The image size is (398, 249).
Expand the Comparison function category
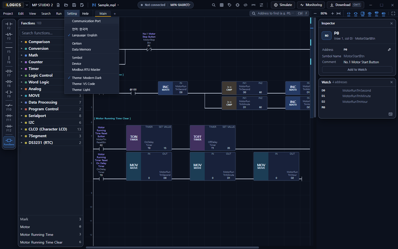coord(39,42)
